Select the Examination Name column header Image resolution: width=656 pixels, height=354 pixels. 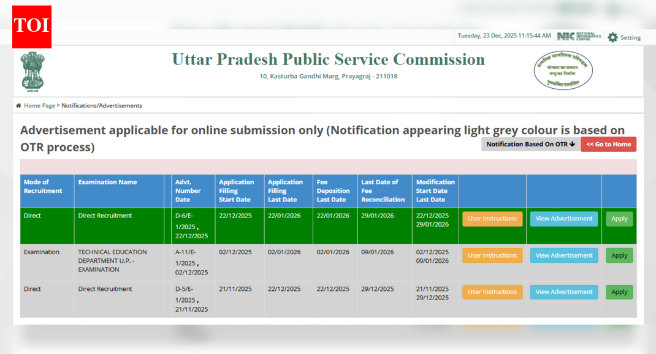107,182
